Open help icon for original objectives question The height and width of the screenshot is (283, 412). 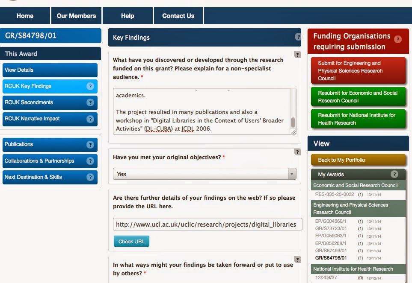[297, 152]
